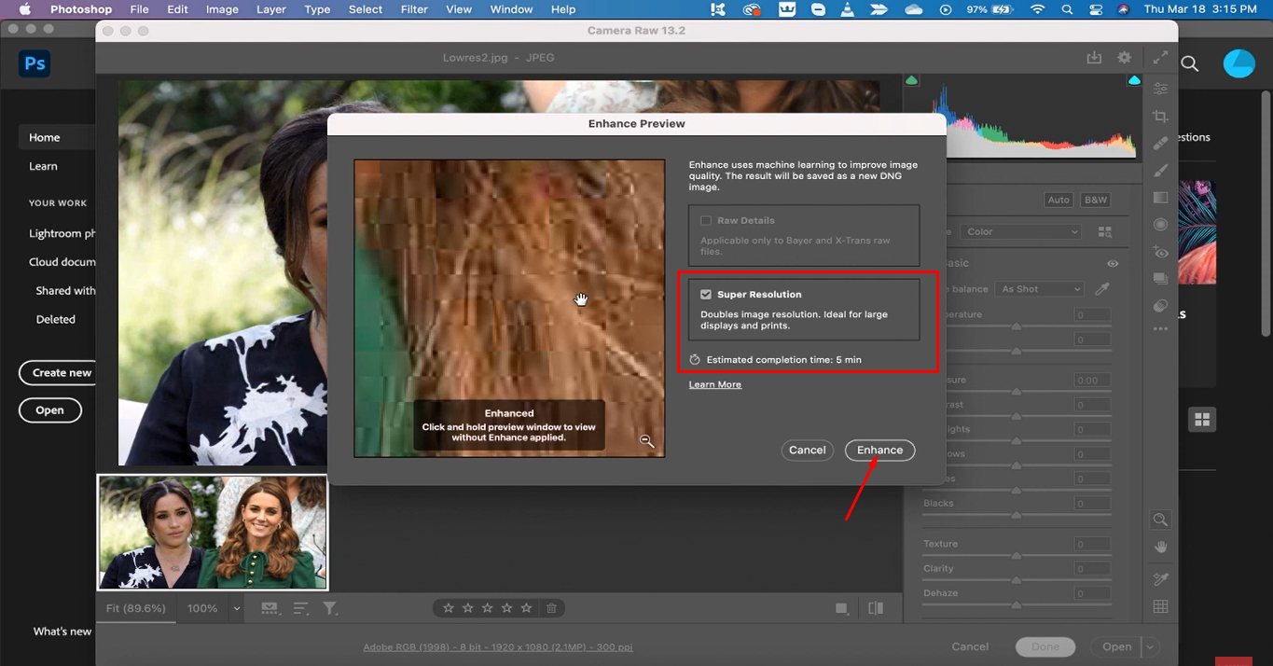Select the Lowres2 filmstrip thumbnail
The image size is (1273, 666).
(212, 533)
